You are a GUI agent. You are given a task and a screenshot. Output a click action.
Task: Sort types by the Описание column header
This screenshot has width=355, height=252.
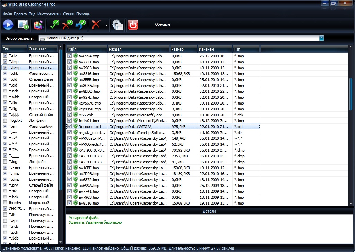pyautogui.click(x=42, y=49)
